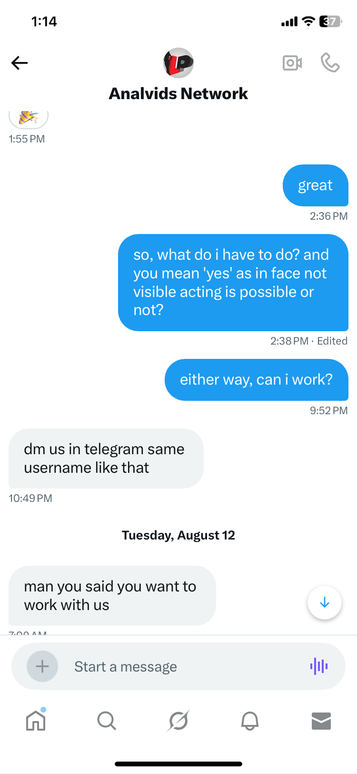This screenshot has width=357, height=774.
Task: Go to the Home tab
Action: point(36,721)
